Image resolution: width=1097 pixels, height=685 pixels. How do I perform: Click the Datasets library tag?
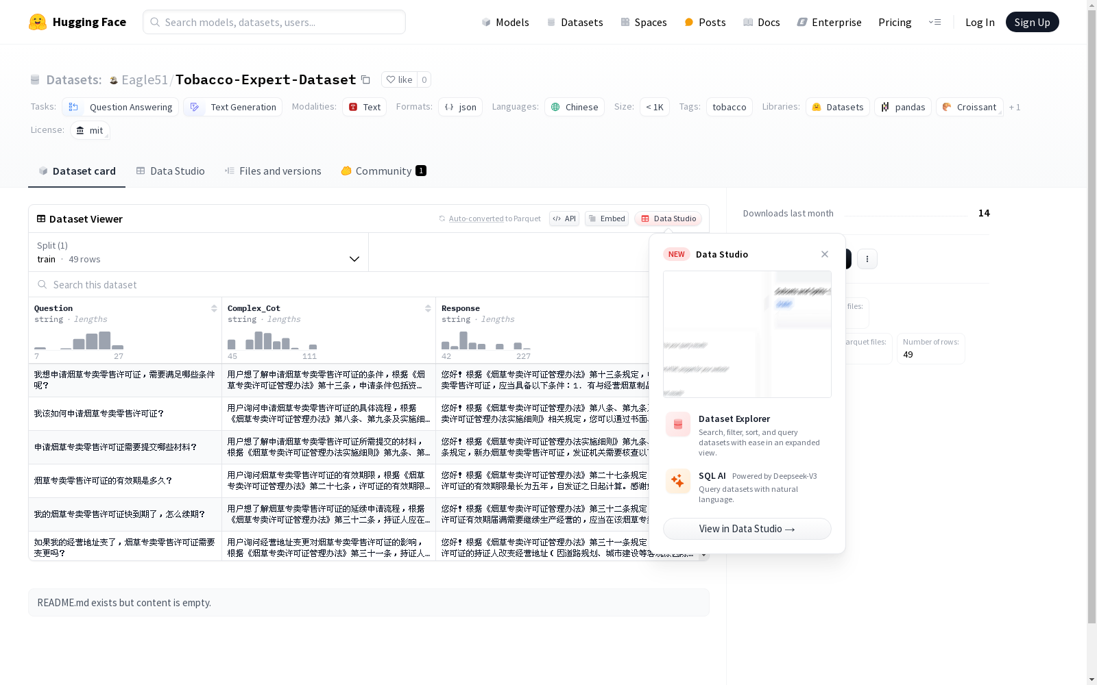coord(838,107)
